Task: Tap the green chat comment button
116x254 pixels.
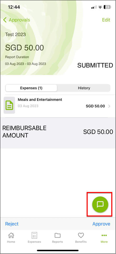Action: coord(100,204)
